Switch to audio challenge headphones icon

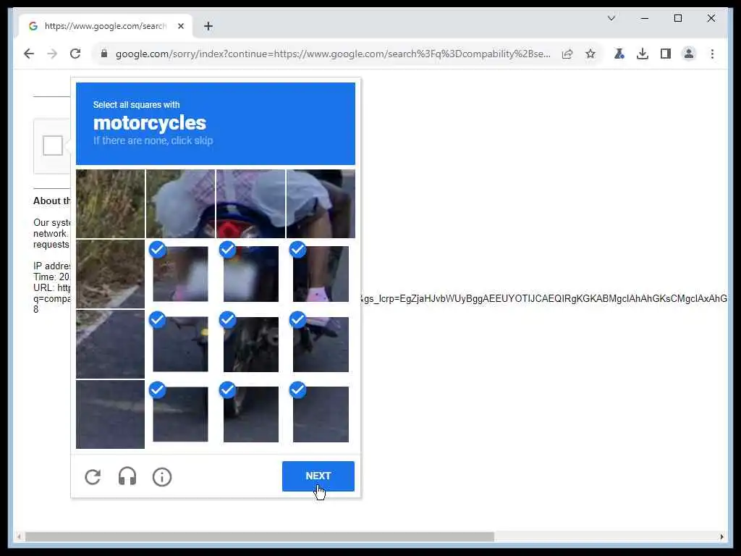[x=127, y=476]
